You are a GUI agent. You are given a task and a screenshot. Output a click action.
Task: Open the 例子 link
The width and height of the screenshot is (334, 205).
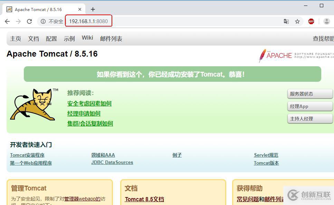point(177,155)
